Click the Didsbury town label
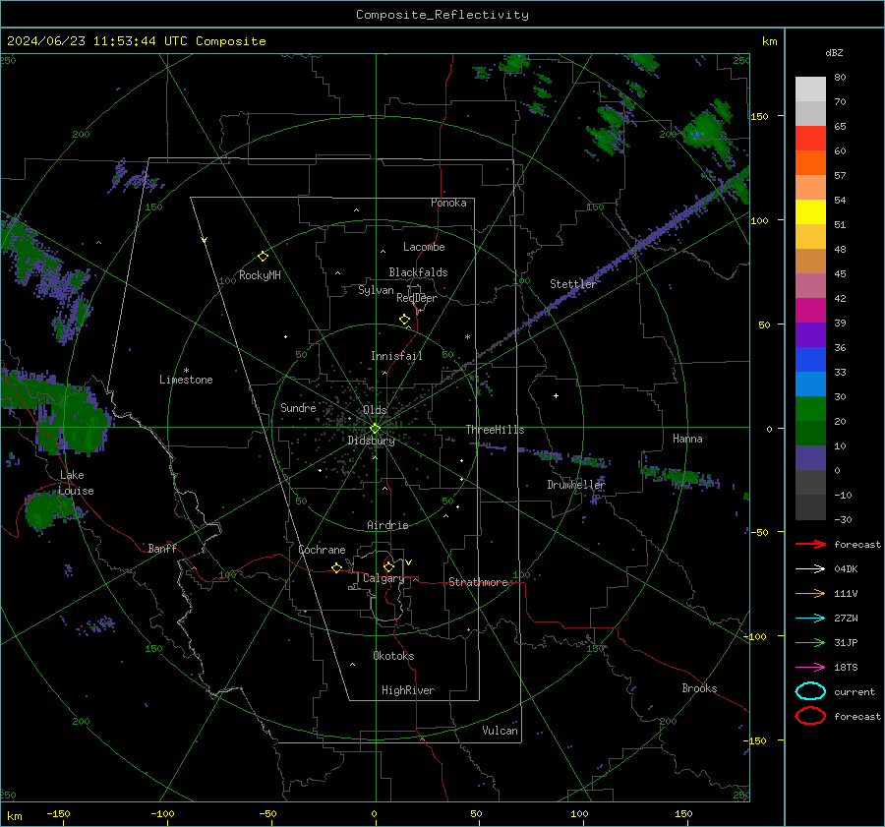The image size is (885, 827). (x=372, y=441)
